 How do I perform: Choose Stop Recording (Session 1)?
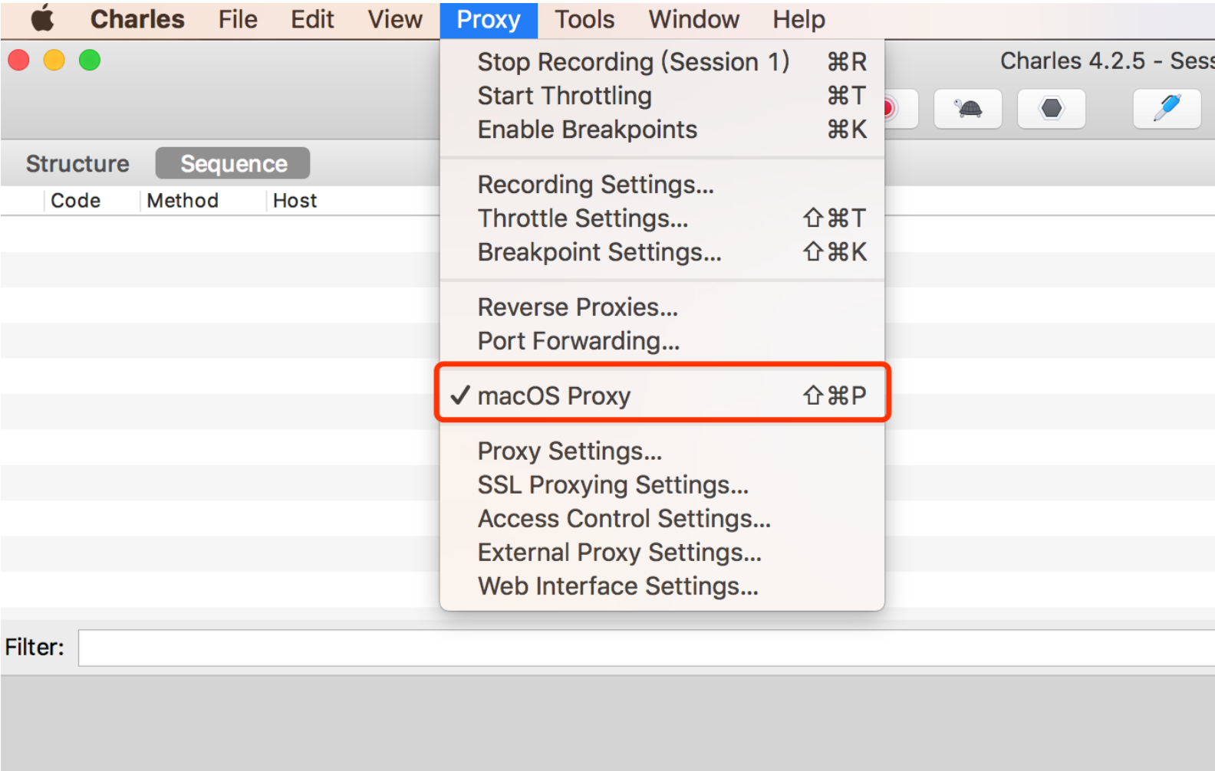pyautogui.click(x=662, y=61)
